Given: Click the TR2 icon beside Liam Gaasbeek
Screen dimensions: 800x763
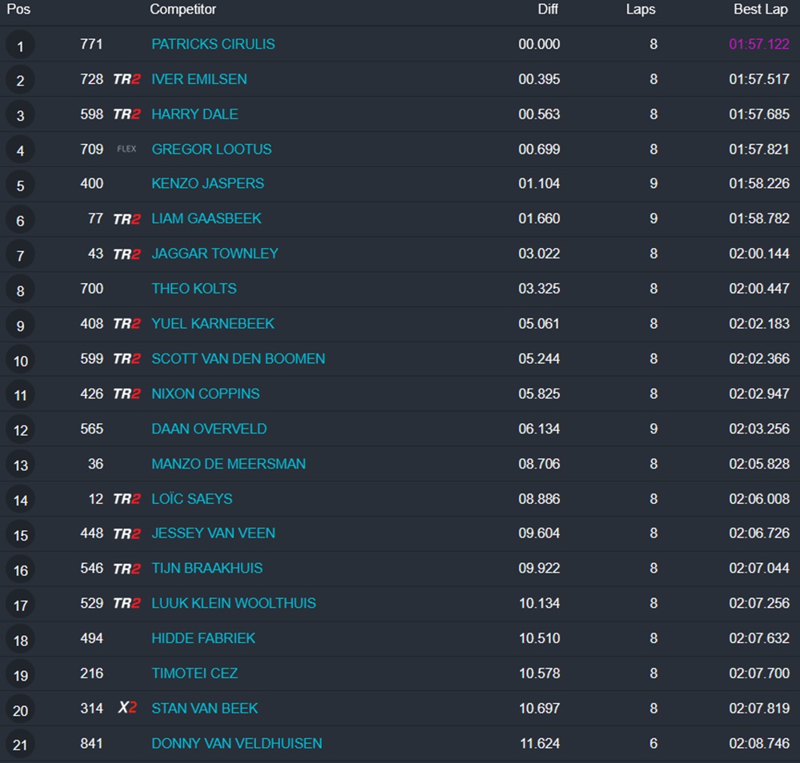Looking at the screenshot, I should click(x=126, y=218).
